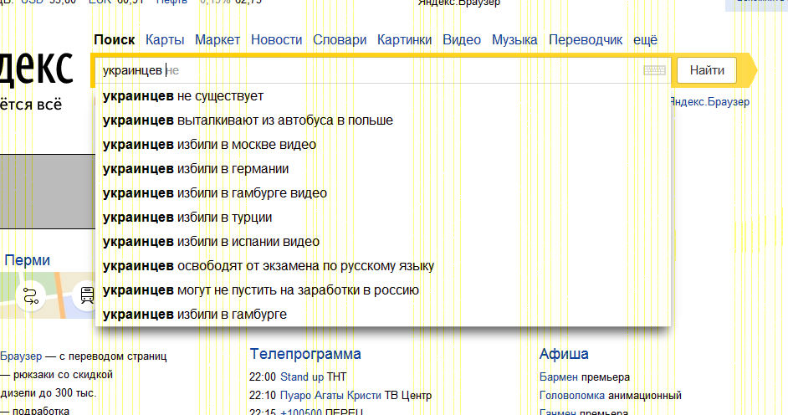The width and height of the screenshot is (788, 415).
Task: Choose suggestion 'освободят от экзамена по русскому языку'
Action: (x=383, y=266)
